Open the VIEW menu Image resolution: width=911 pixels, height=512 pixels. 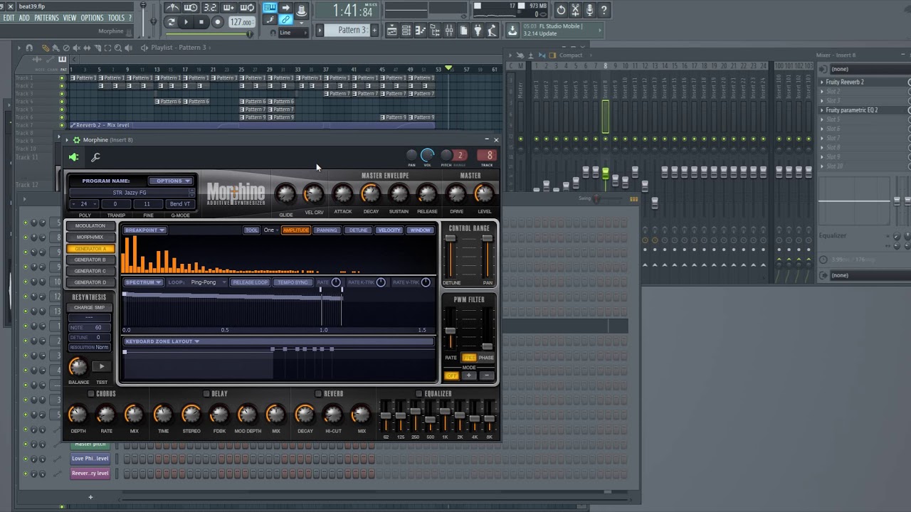click(70, 18)
